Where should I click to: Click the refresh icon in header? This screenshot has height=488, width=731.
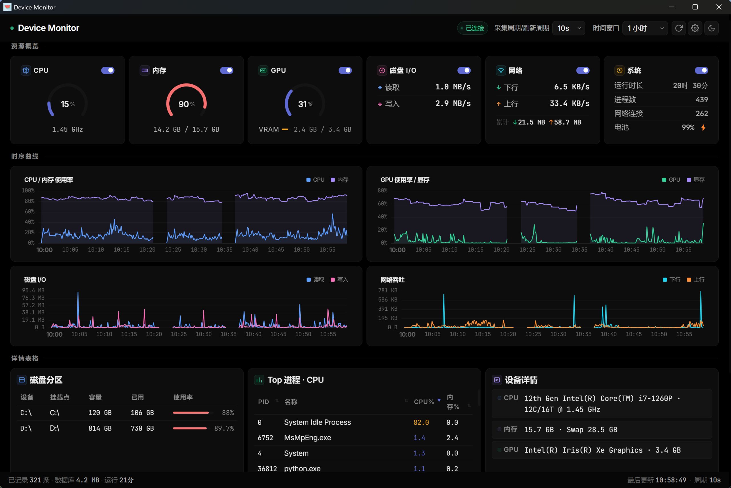pyautogui.click(x=679, y=28)
